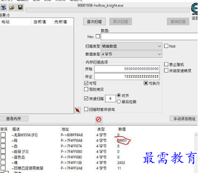Click the address P->7F4FF3A8
Viewport: 201px width, 173px height.
click(72, 168)
